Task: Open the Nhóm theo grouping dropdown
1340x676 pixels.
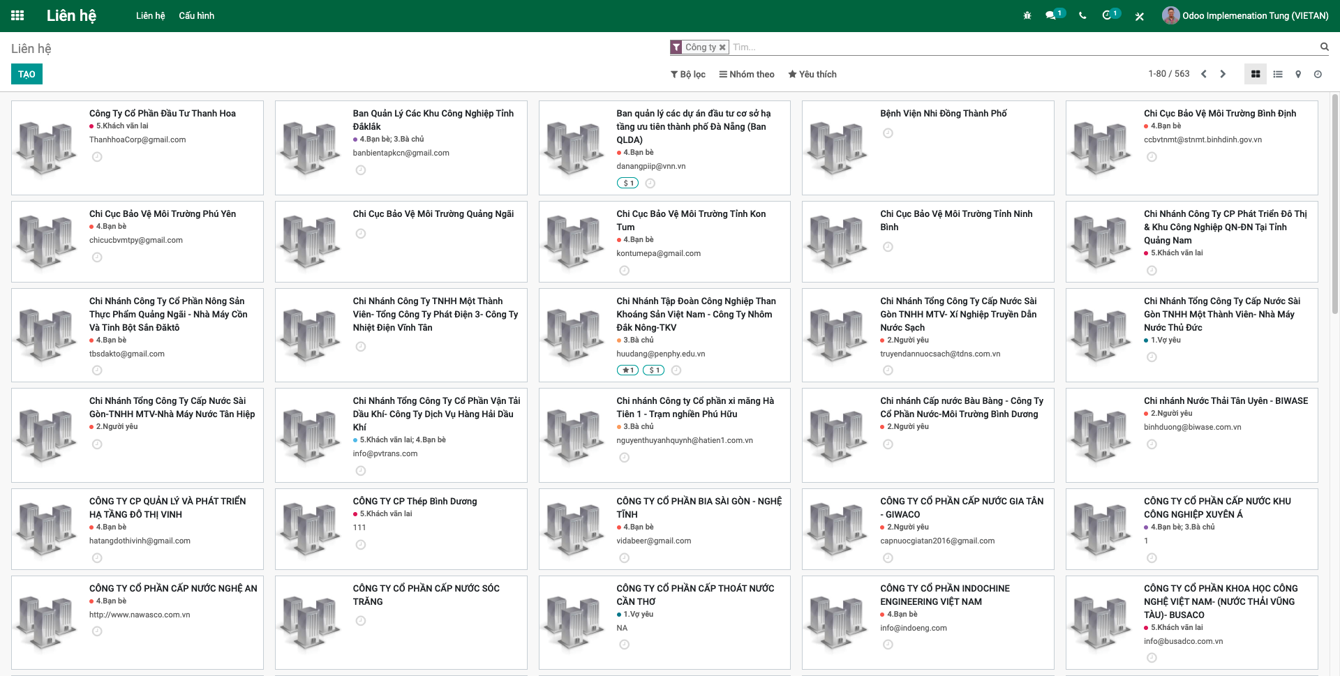Action: pyautogui.click(x=746, y=74)
